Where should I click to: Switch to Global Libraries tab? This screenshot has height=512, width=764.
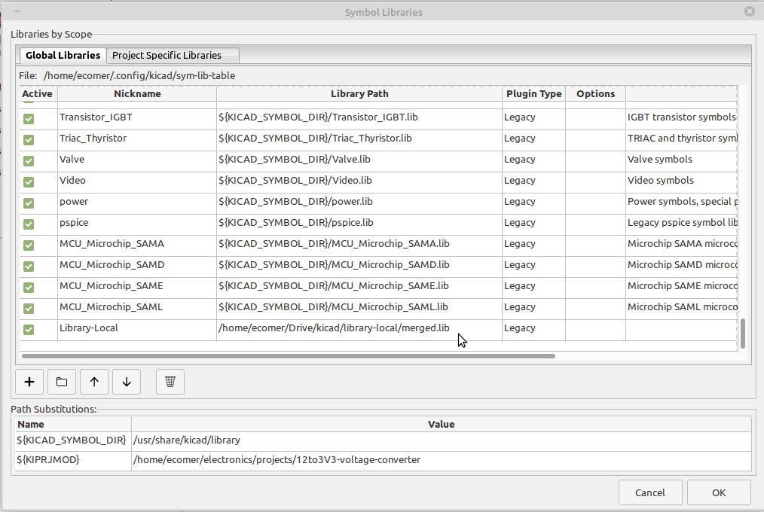tap(63, 56)
